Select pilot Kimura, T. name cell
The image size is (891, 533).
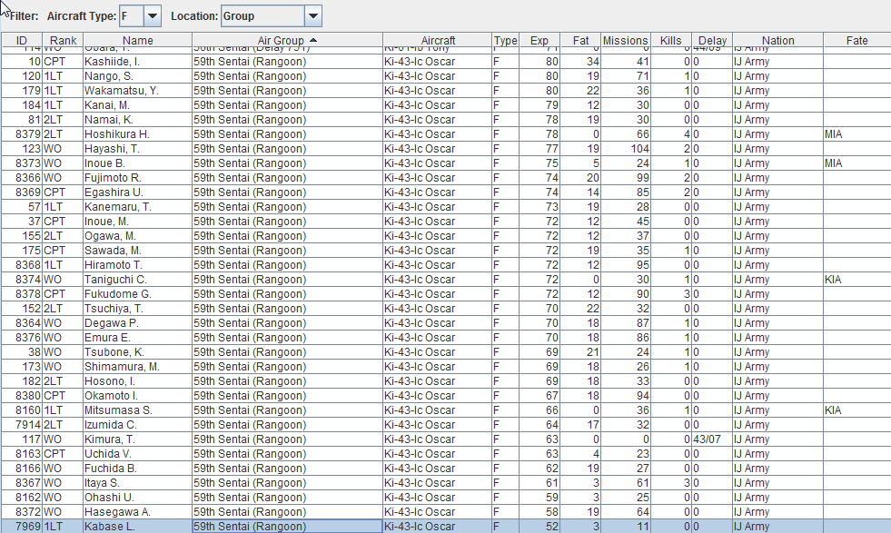[x=137, y=439]
